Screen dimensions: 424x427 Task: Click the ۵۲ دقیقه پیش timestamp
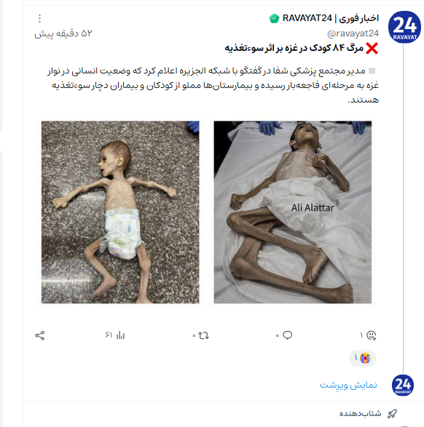click(63, 33)
